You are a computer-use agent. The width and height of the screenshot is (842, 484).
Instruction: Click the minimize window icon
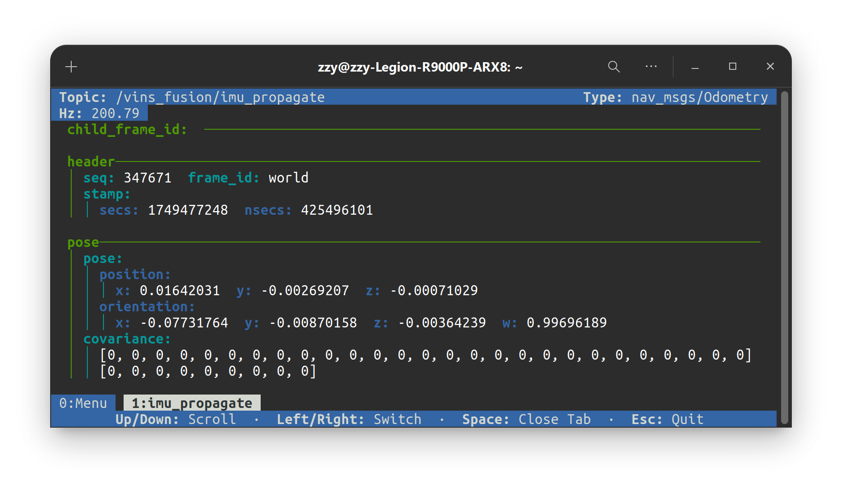click(x=695, y=67)
